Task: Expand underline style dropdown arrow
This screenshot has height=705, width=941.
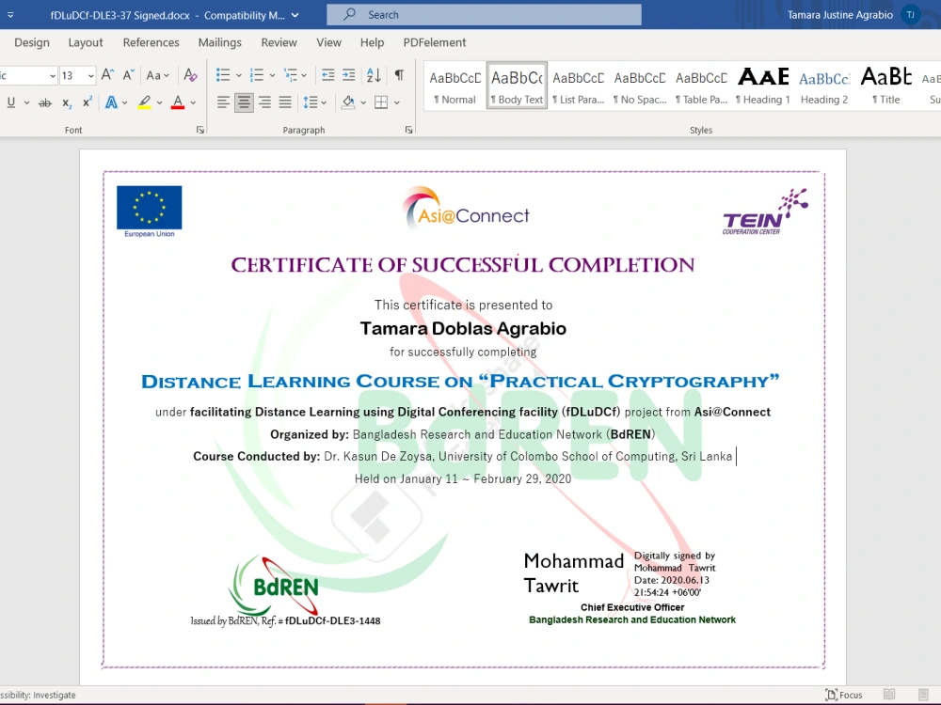Action: click(26, 103)
